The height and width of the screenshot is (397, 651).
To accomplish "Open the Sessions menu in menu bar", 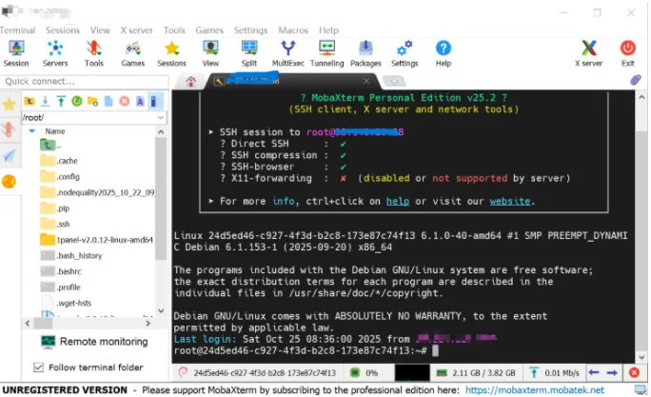I will [63, 30].
